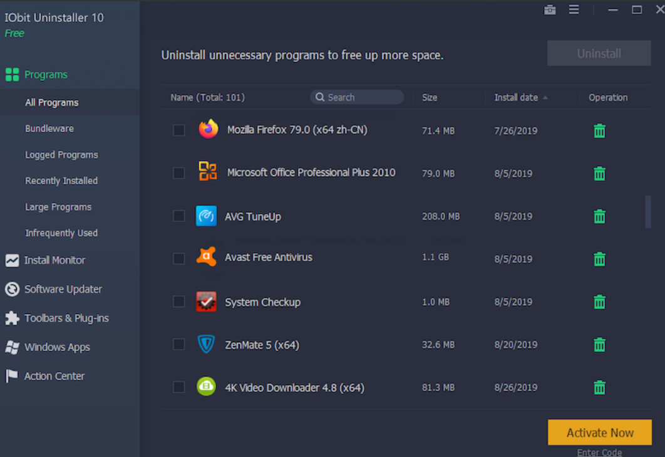This screenshot has height=457, width=665.
Task: Open Windows Apps section
Action: (57, 347)
